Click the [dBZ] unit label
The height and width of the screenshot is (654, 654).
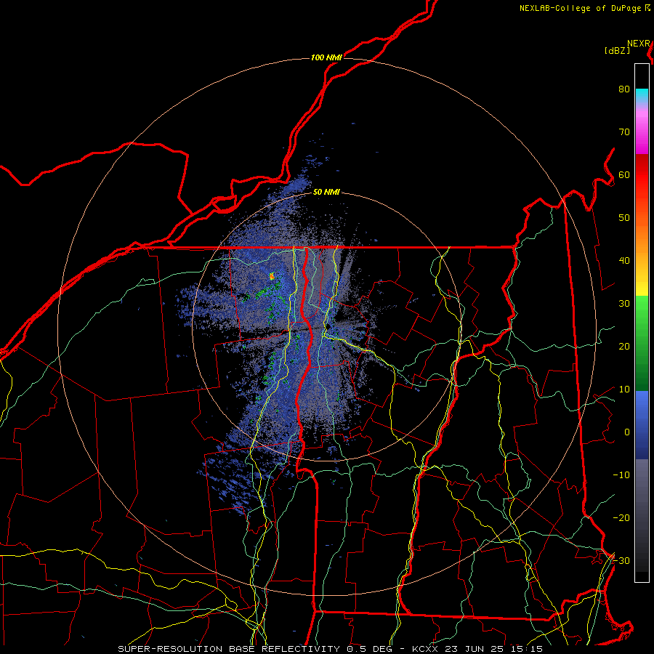(617, 51)
